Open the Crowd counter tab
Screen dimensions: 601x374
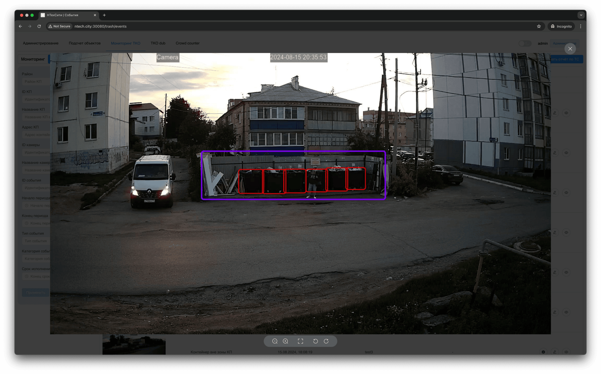pyautogui.click(x=187, y=43)
